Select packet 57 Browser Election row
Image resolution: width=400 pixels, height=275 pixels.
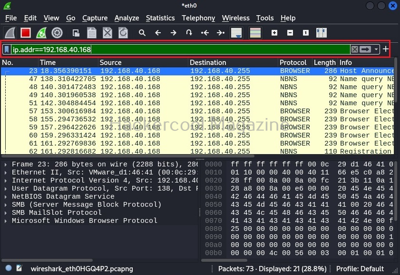(197, 111)
